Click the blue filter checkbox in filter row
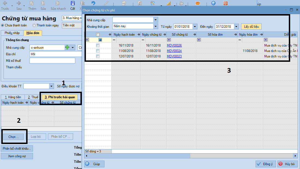Image resolution: width=300 pixels, height=169 pixels. 100,40
